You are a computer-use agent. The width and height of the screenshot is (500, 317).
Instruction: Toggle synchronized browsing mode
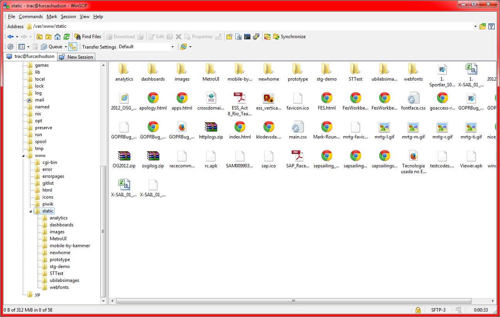coord(73,46)
